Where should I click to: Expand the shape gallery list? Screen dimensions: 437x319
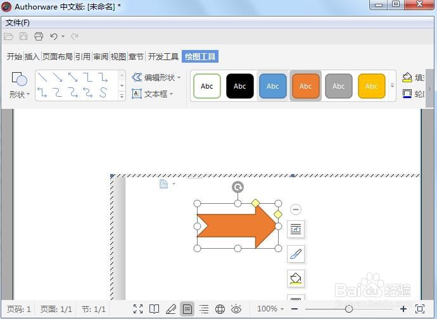(x=122, y=96)
